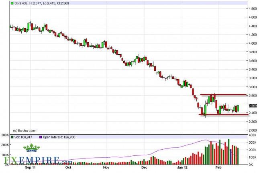
Task: Click the 2.800 price axis label
Action: coord(253,95)
